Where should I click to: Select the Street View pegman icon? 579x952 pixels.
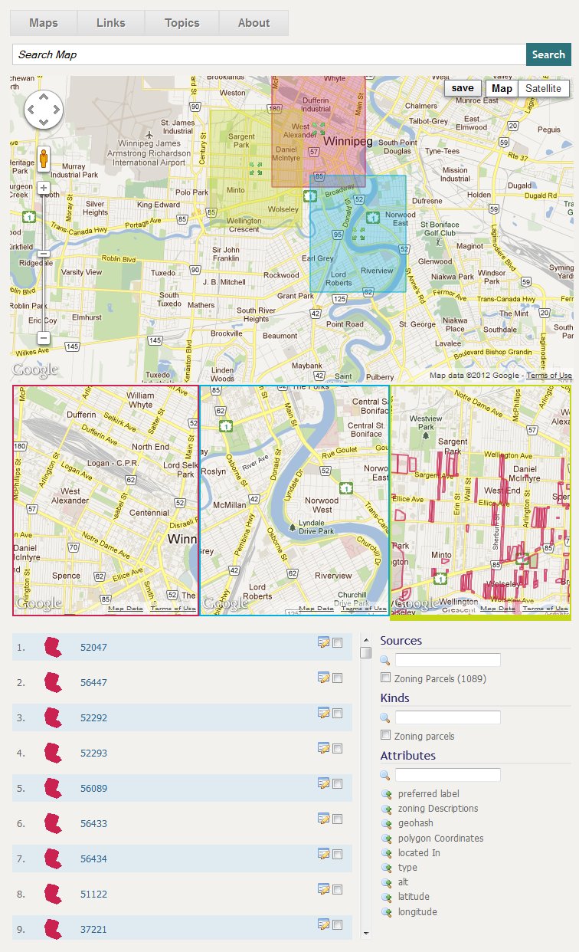[44, 159]
